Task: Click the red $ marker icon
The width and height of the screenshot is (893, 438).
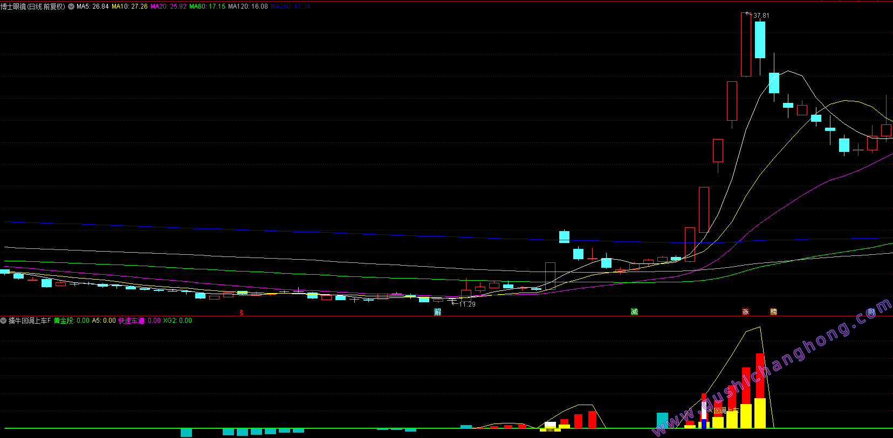Action: click(242, 312)
